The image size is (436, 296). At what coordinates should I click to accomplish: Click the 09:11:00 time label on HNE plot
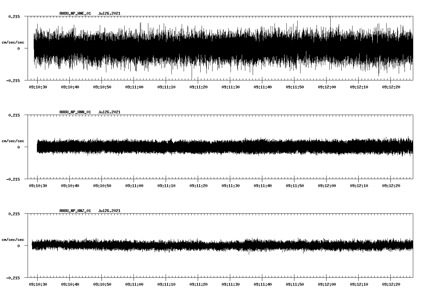(134, 87)
